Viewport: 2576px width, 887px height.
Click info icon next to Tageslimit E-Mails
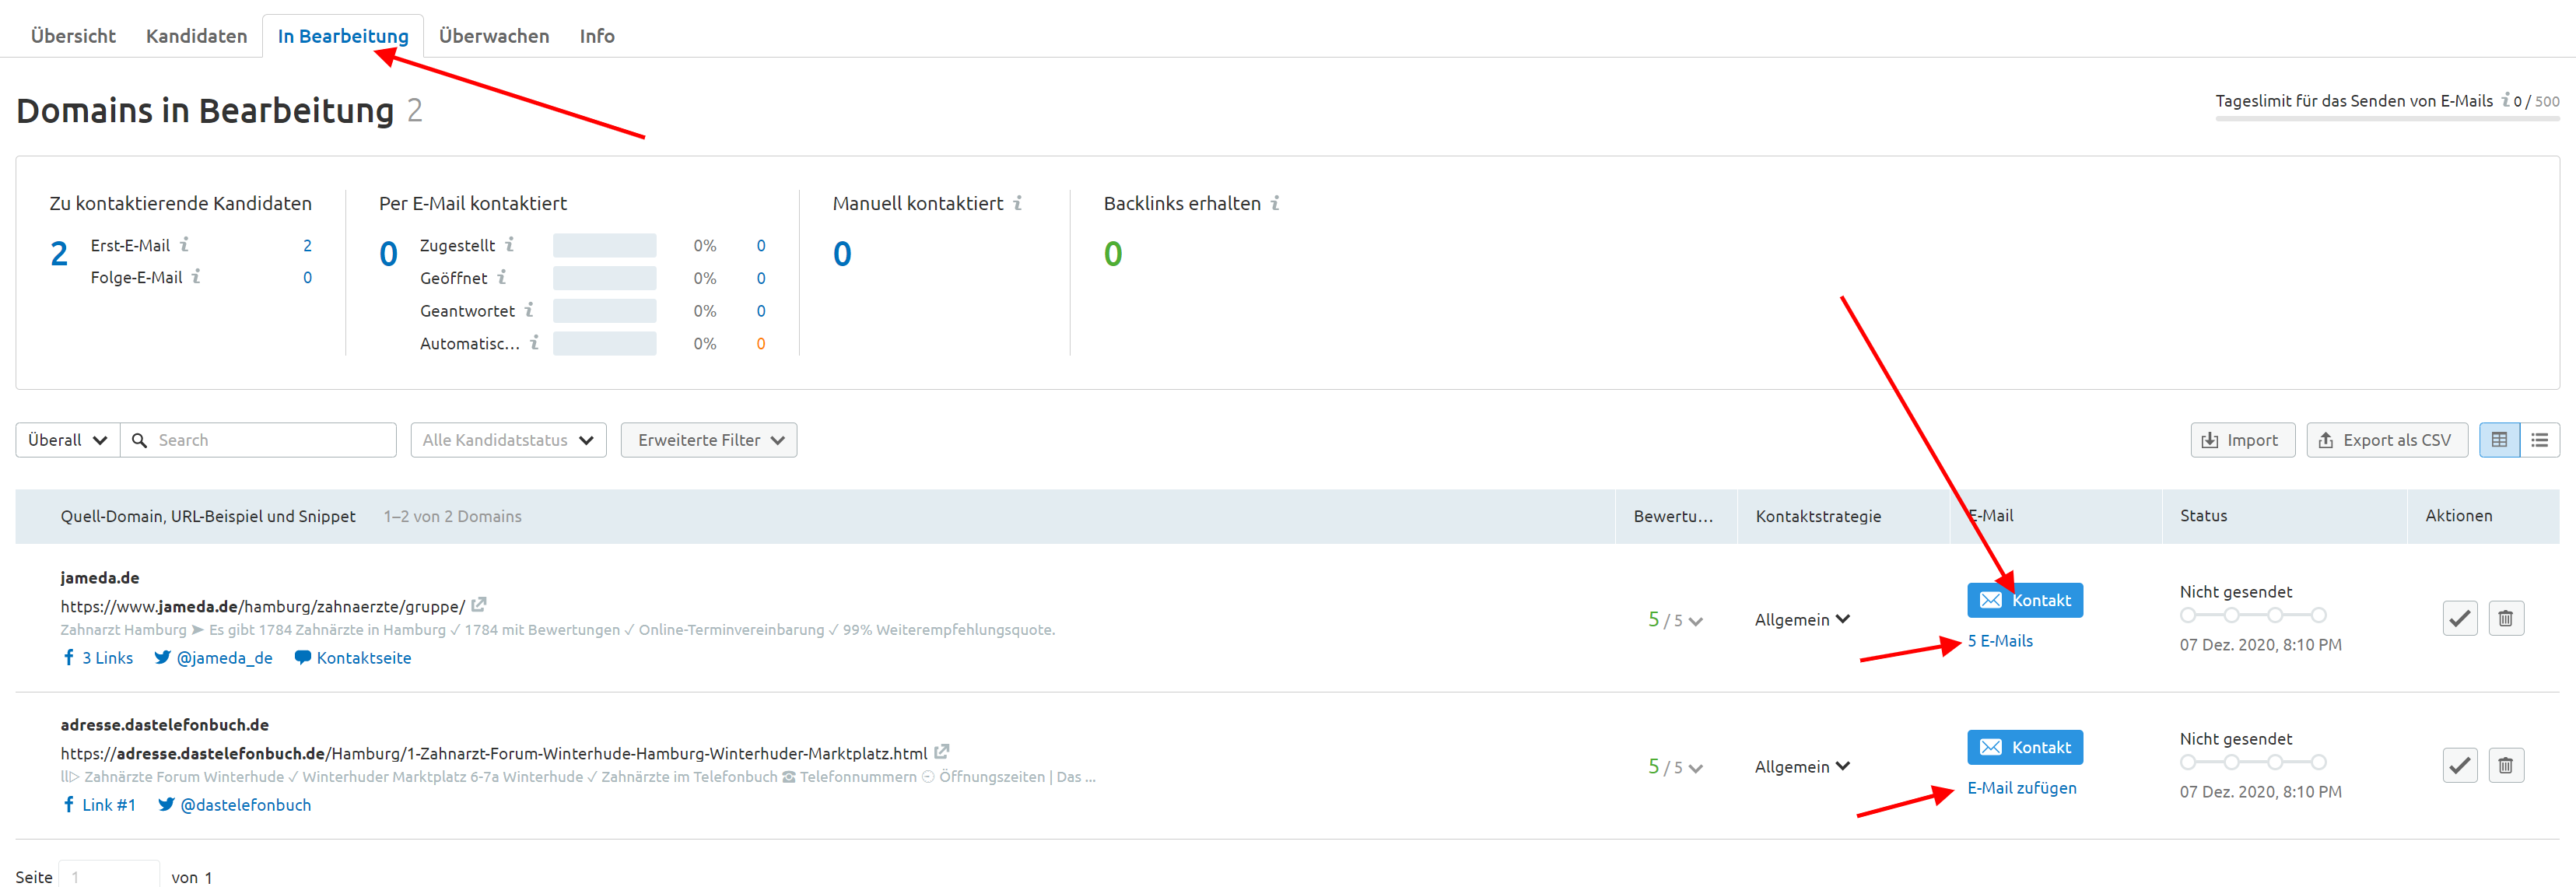coord(2505,100)
